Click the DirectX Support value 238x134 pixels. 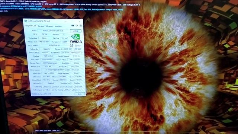coord(76,56)
